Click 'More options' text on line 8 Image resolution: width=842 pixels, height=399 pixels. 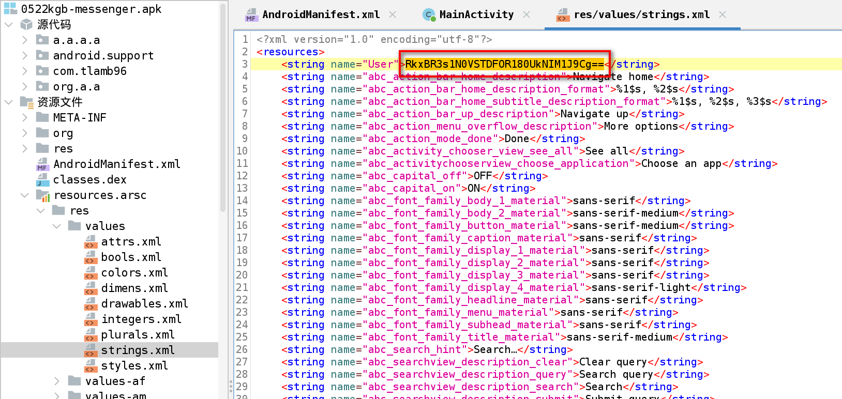tap(641, 126)
